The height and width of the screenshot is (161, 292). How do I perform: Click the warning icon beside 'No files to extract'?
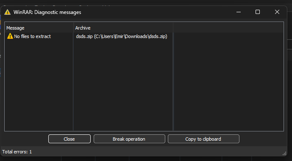pyautogui.click(x=10, y=36)
